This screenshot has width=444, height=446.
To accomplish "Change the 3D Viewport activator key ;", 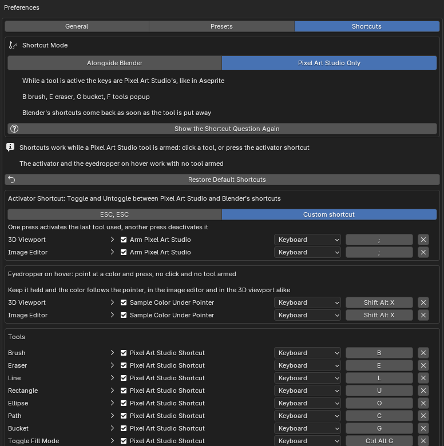I will tap(379, 240).
